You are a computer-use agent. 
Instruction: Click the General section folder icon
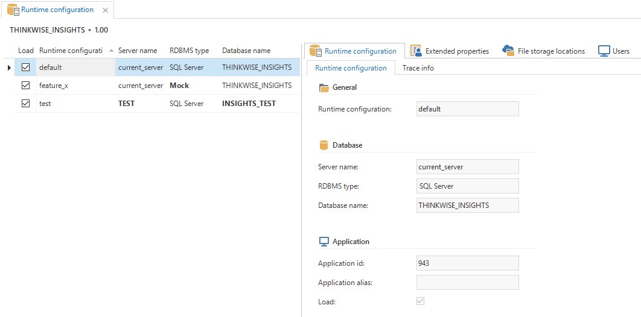click(324, 87)
